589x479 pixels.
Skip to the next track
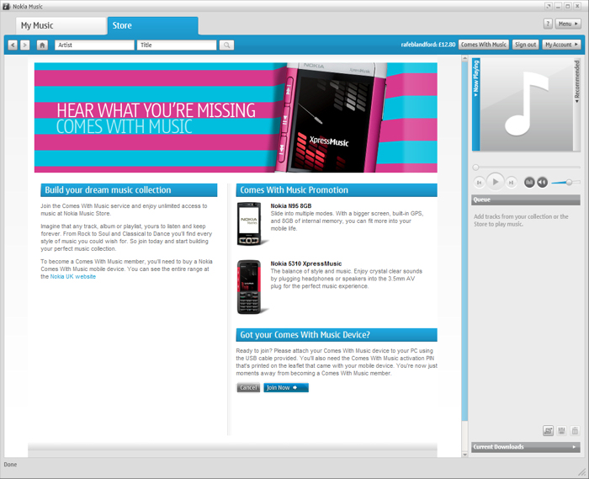tap(511, 182)
